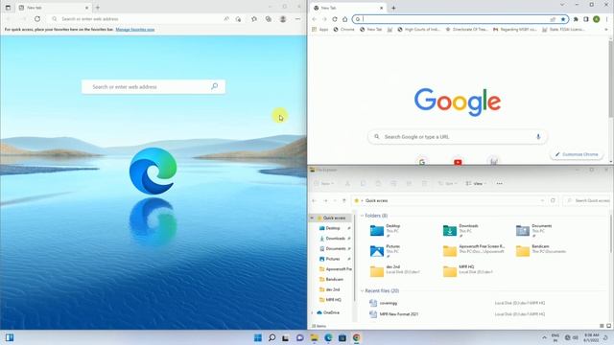Screen dimensions: 614x345
Task: Open High Courts of India bookmark
Action: (x=418, y=30)
